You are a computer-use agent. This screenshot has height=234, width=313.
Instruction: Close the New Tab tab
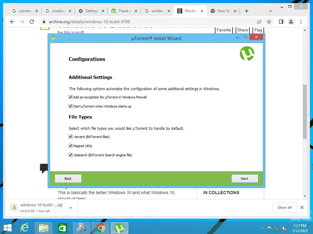[235, 11]
